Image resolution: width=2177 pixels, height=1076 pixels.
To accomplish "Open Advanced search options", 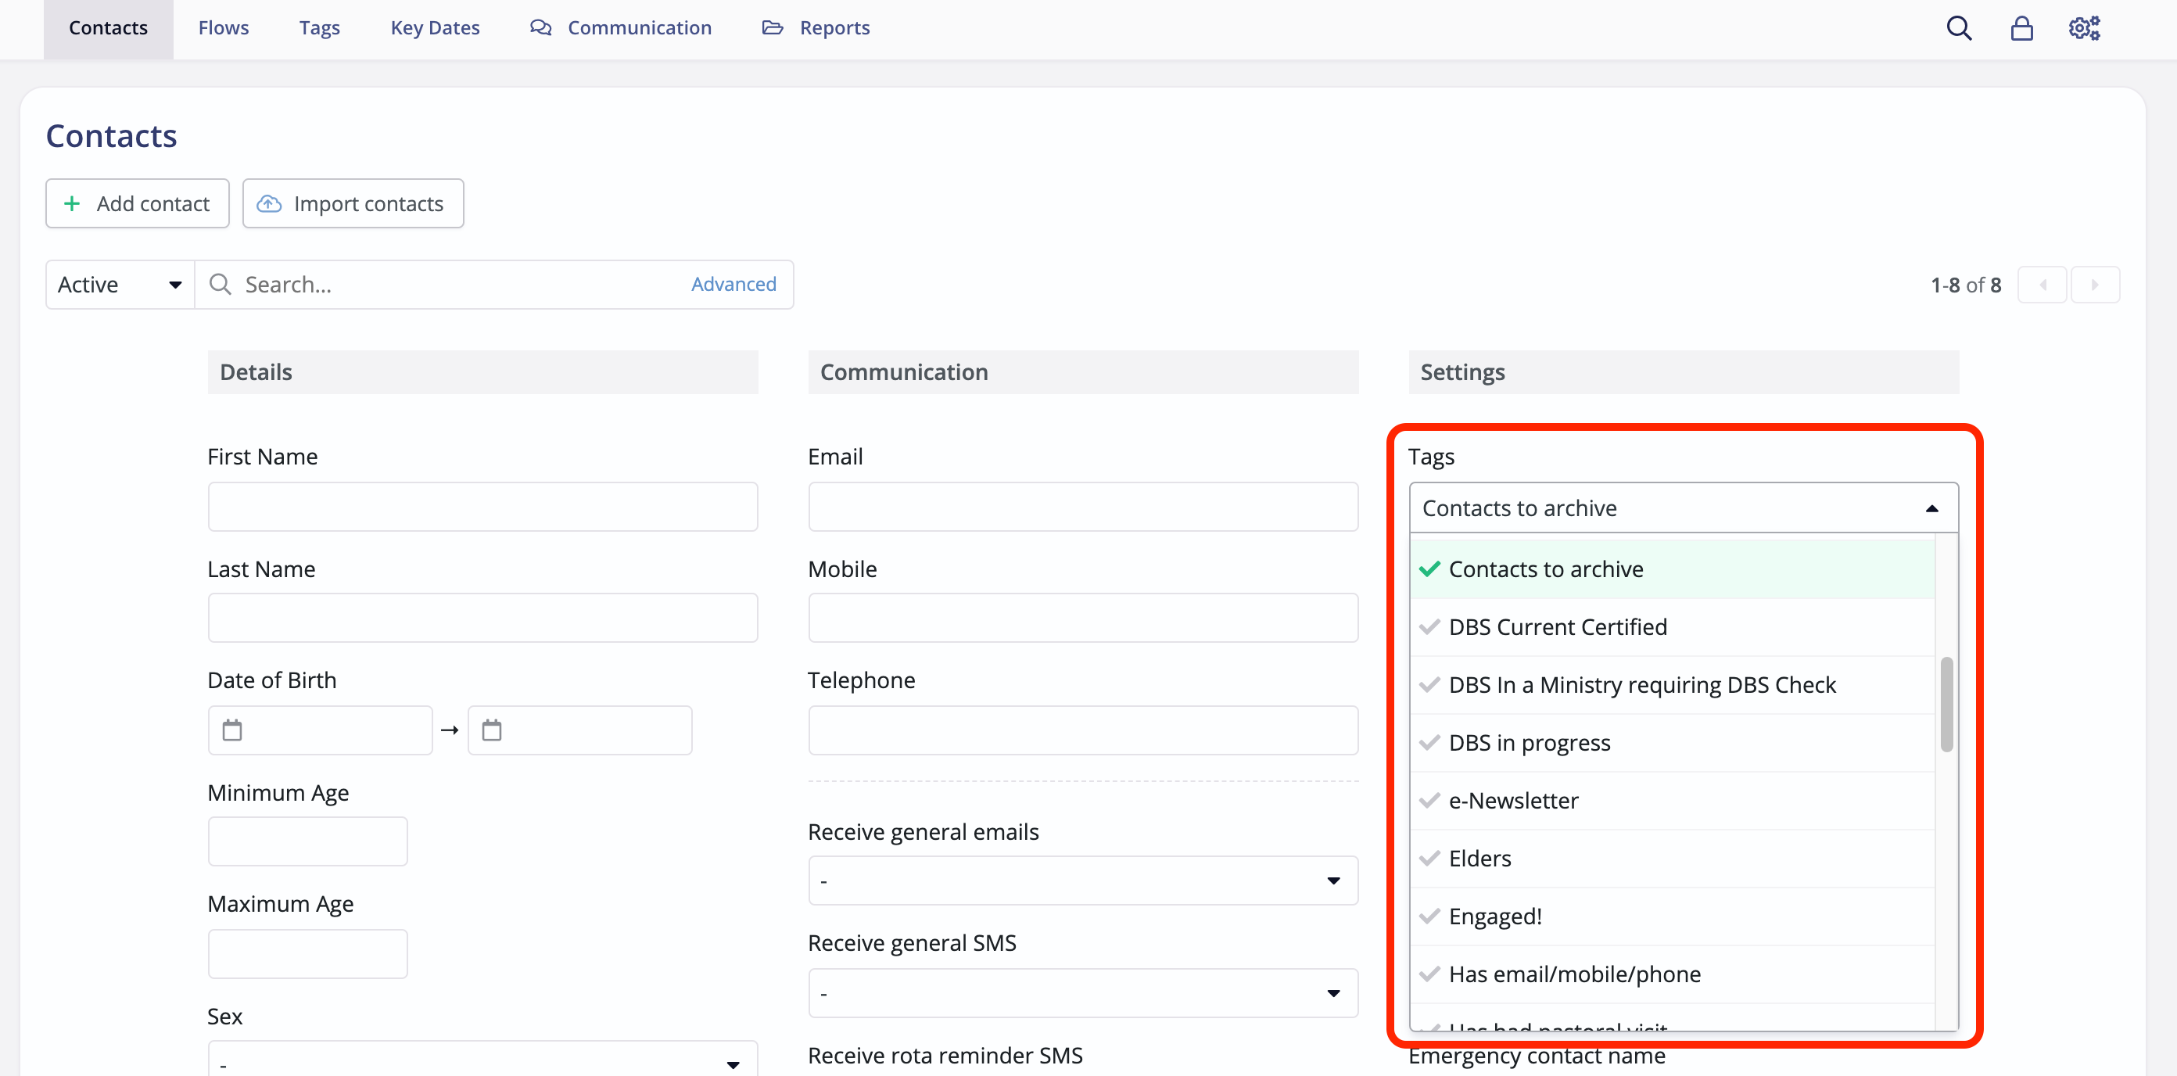I will coord(733,284).
